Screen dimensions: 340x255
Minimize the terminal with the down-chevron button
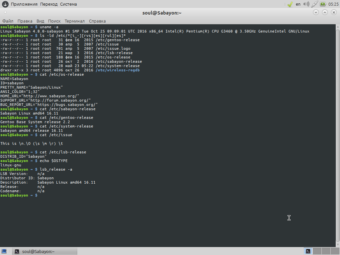316,12
